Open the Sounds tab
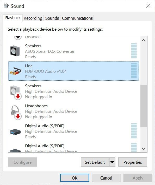 pos(52,18)
